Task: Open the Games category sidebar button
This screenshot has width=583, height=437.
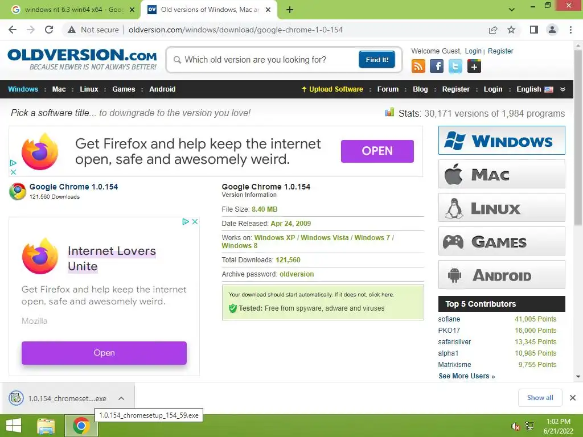Action: [502, 241]
